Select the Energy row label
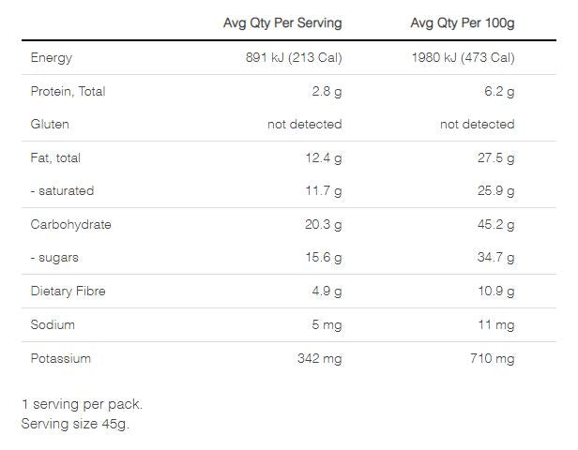The image size is (578, 450). tap(52, 58)
